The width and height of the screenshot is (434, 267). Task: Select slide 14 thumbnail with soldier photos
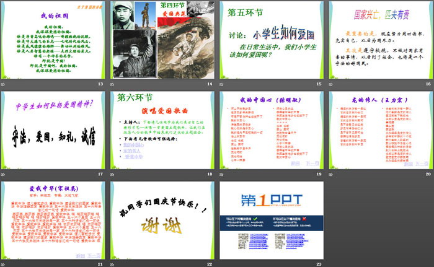(x=162, y=40)
